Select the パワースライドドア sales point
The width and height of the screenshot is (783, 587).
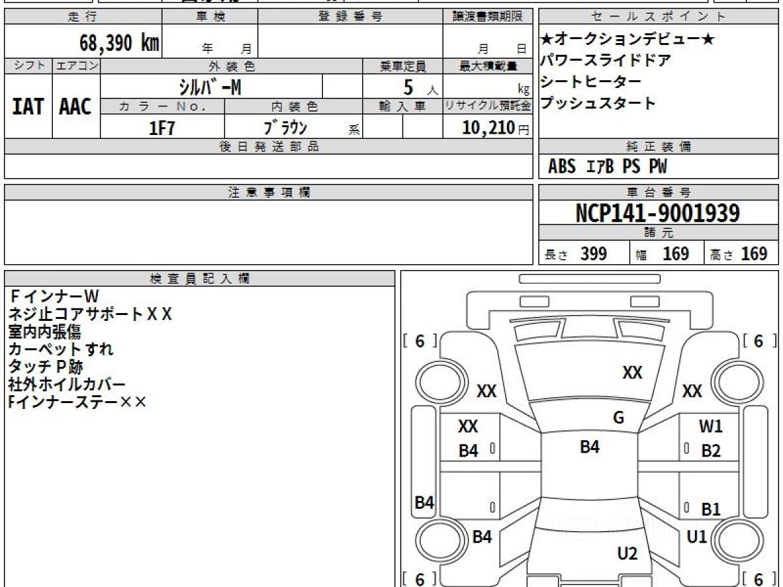[x=606, y=61]
